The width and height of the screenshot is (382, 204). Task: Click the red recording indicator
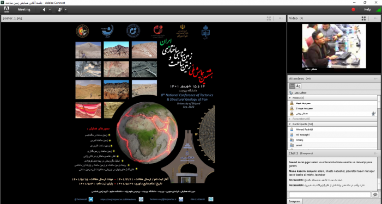353,9
